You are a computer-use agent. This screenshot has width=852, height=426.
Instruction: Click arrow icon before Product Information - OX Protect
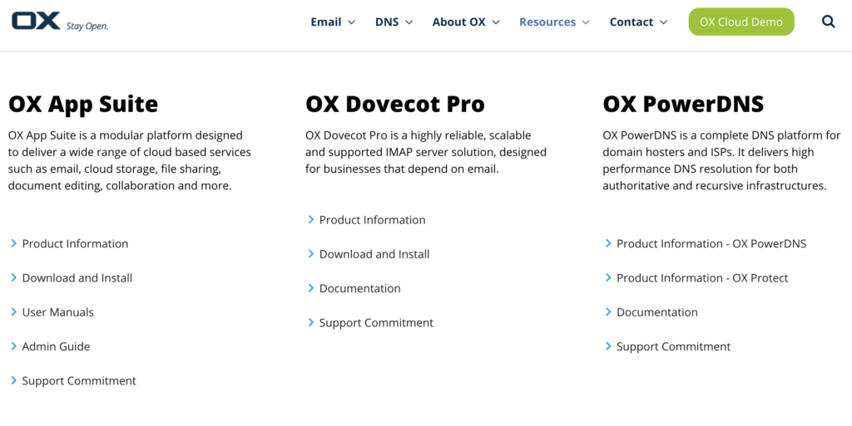click(608, 278)
